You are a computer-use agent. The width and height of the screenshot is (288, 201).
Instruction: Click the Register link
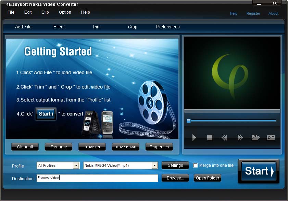coord(253,13)
